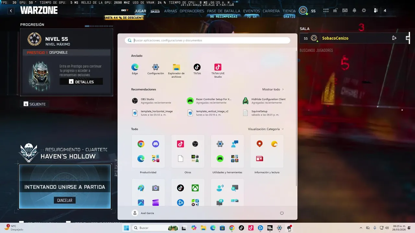Switch to the OPERADORES tab
This screenshot has width=415, height=233.
click(192, 11)
